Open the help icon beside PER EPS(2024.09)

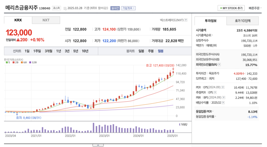tap(223, 87)
